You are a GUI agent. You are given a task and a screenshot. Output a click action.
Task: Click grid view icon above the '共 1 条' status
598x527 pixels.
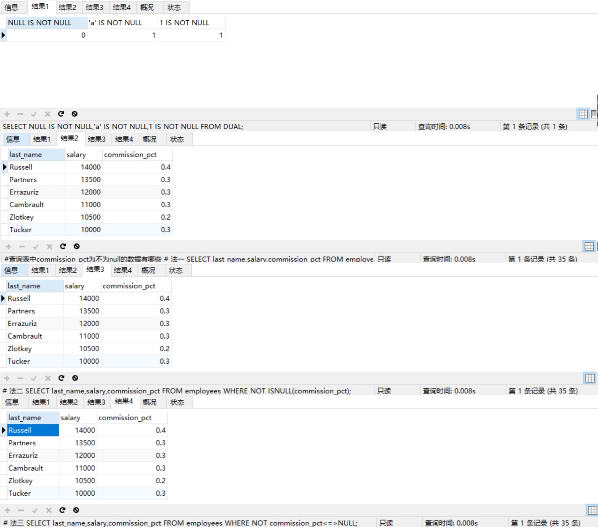coord(583,114)
